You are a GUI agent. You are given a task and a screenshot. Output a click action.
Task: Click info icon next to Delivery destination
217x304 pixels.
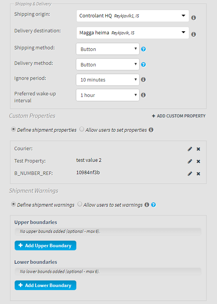point(193,34)
